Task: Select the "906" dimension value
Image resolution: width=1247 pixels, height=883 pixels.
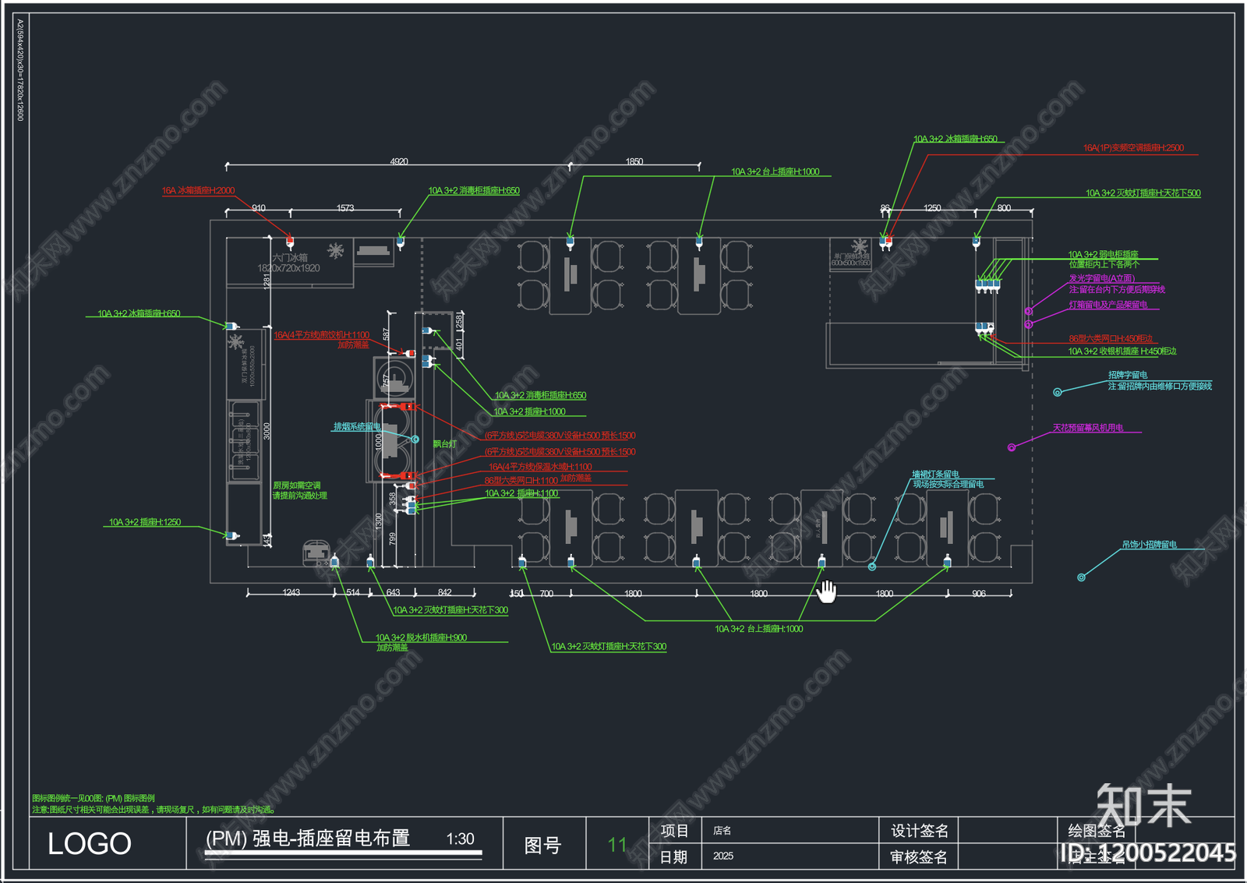Action: [979, 593]
